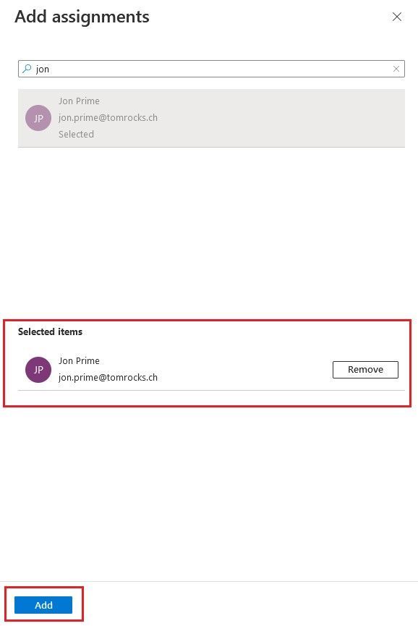Click the magnifier search icon
Screen dimensions: 418x626
[x=27, y=69]
